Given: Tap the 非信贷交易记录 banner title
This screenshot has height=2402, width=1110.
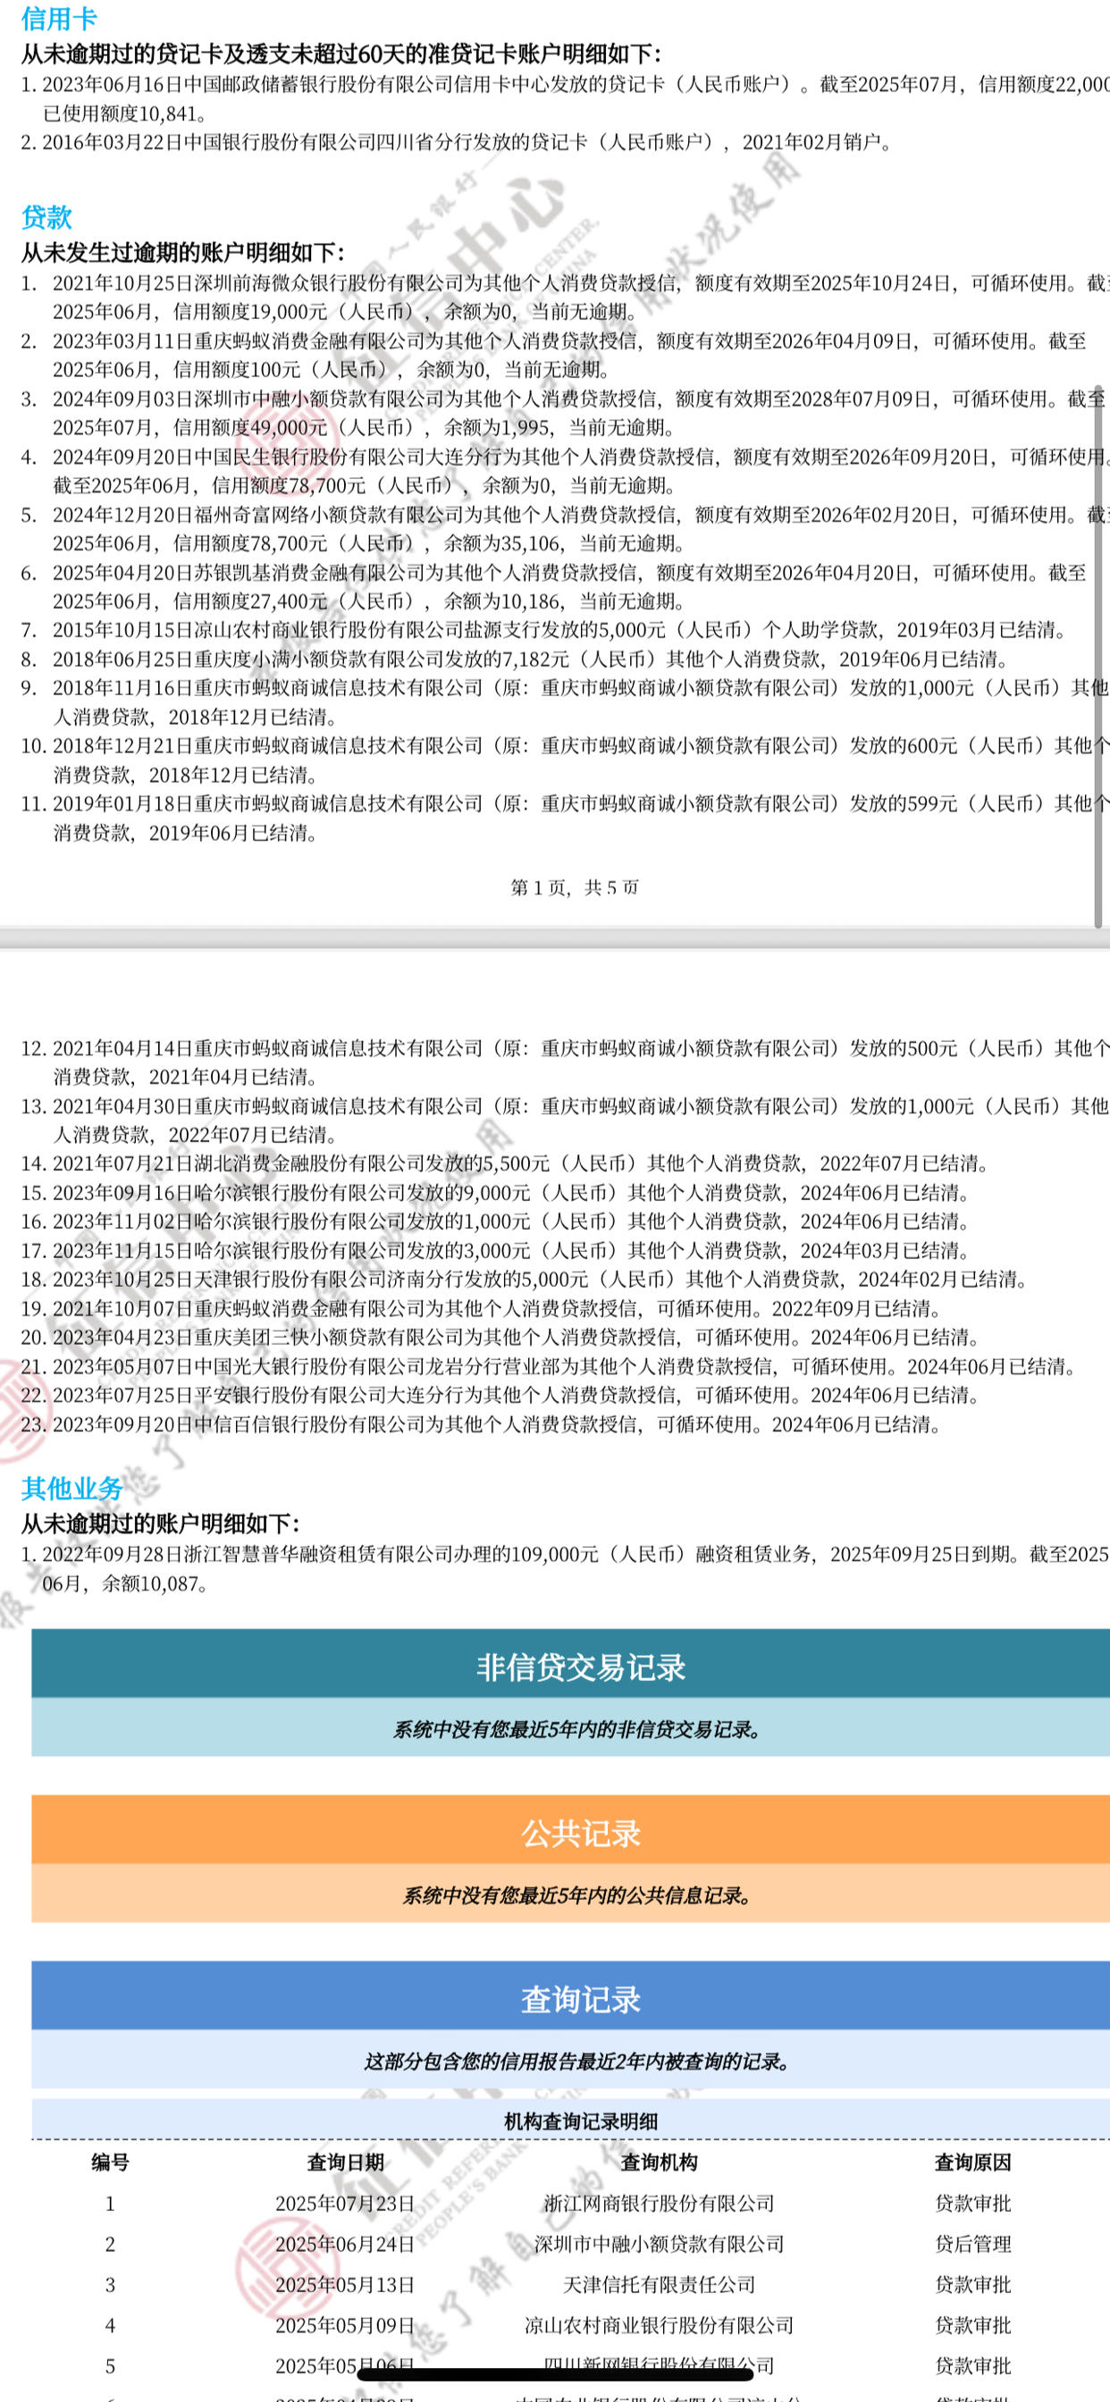Looking at the screenshot, I should [x=580, y=1668].
